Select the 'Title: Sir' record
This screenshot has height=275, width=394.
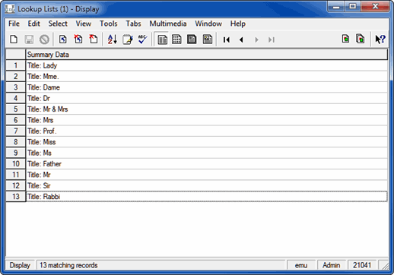[207, 185]
